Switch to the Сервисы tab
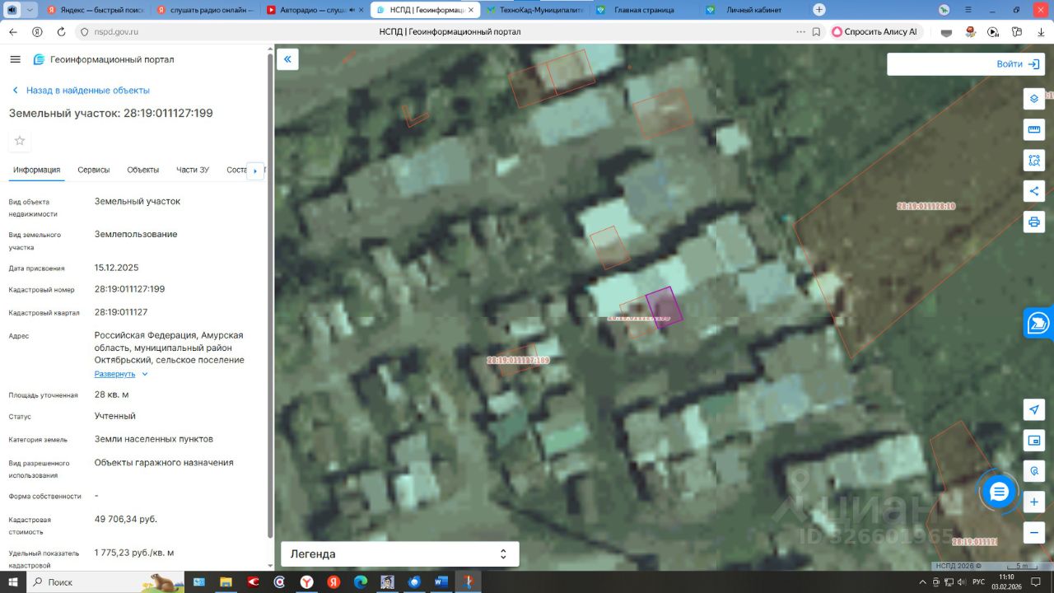This screenshot has width=1054, height=593. tap(94, 170)
